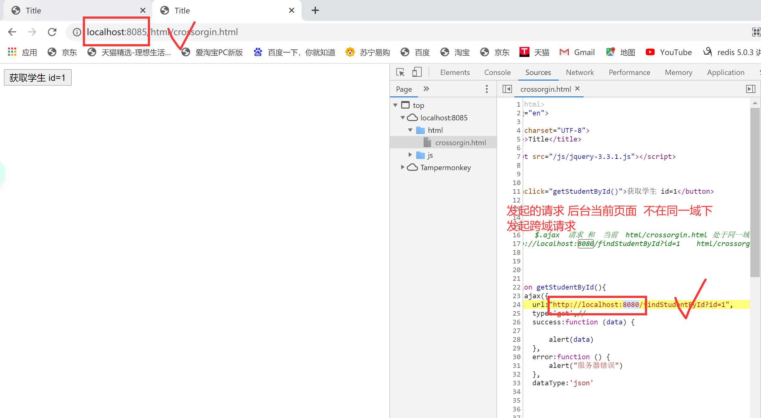Open the 苏宁易购 bookmark
The width and height of the screenshot is (761, 418).
click(368, 52)
